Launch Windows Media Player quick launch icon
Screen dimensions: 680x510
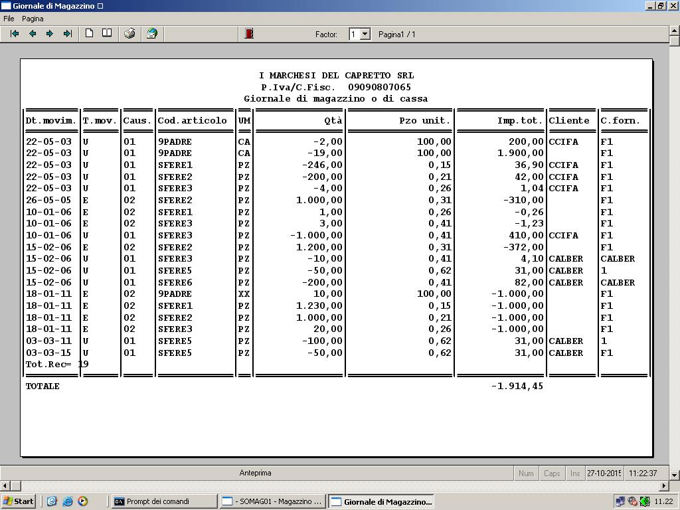(83, 501)
